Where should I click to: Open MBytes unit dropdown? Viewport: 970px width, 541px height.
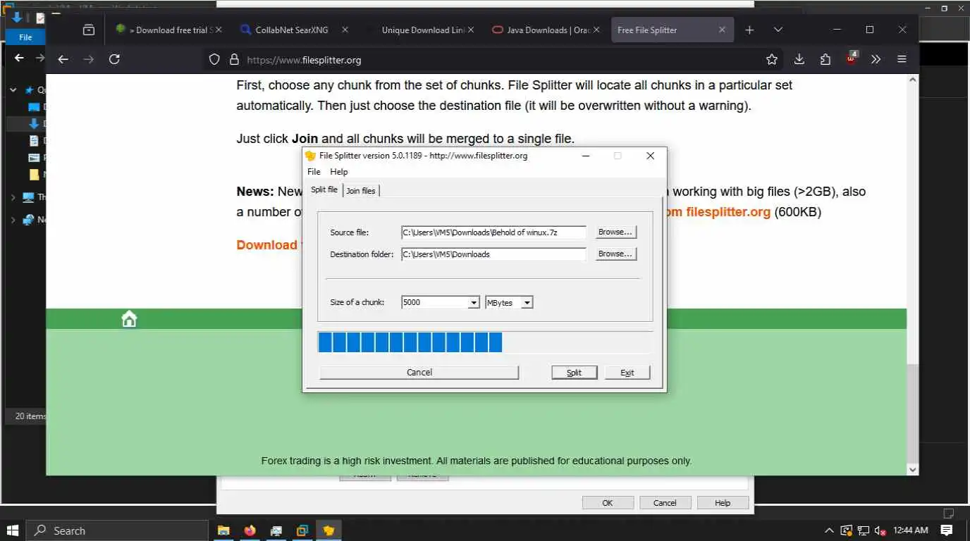[527, 302]
